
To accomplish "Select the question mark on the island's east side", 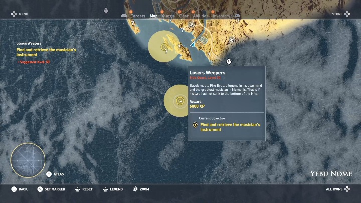I will click(x=179, y=46).
